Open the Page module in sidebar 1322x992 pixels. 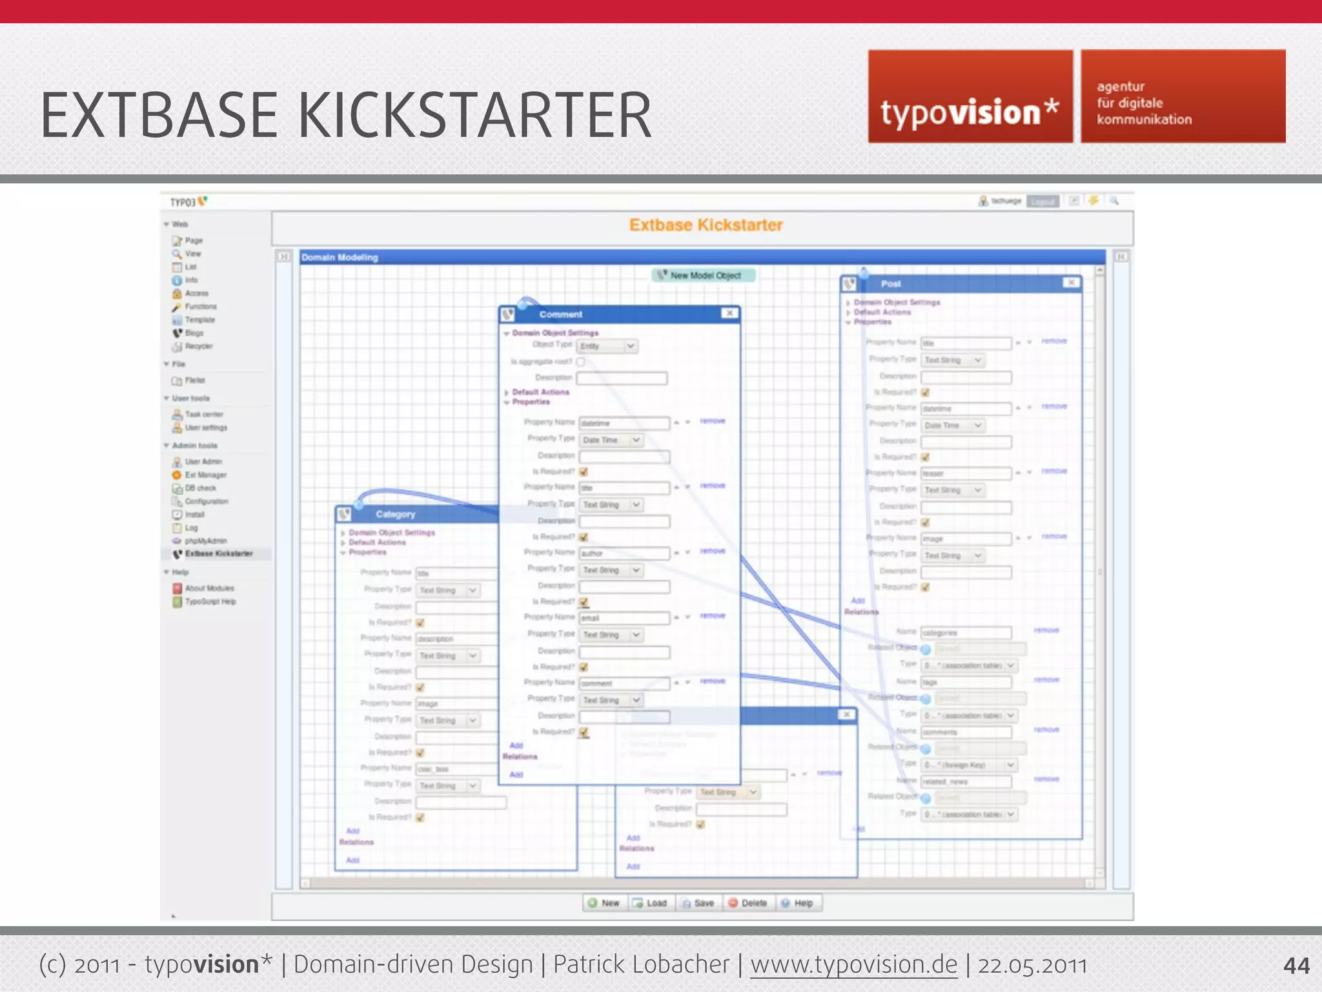[x=188, y=240]
